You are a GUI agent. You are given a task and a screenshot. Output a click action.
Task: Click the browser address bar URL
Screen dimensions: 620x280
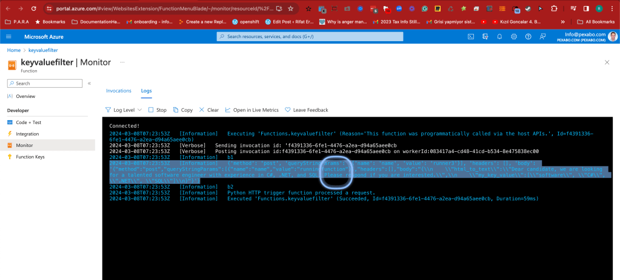tap(164, 8)
